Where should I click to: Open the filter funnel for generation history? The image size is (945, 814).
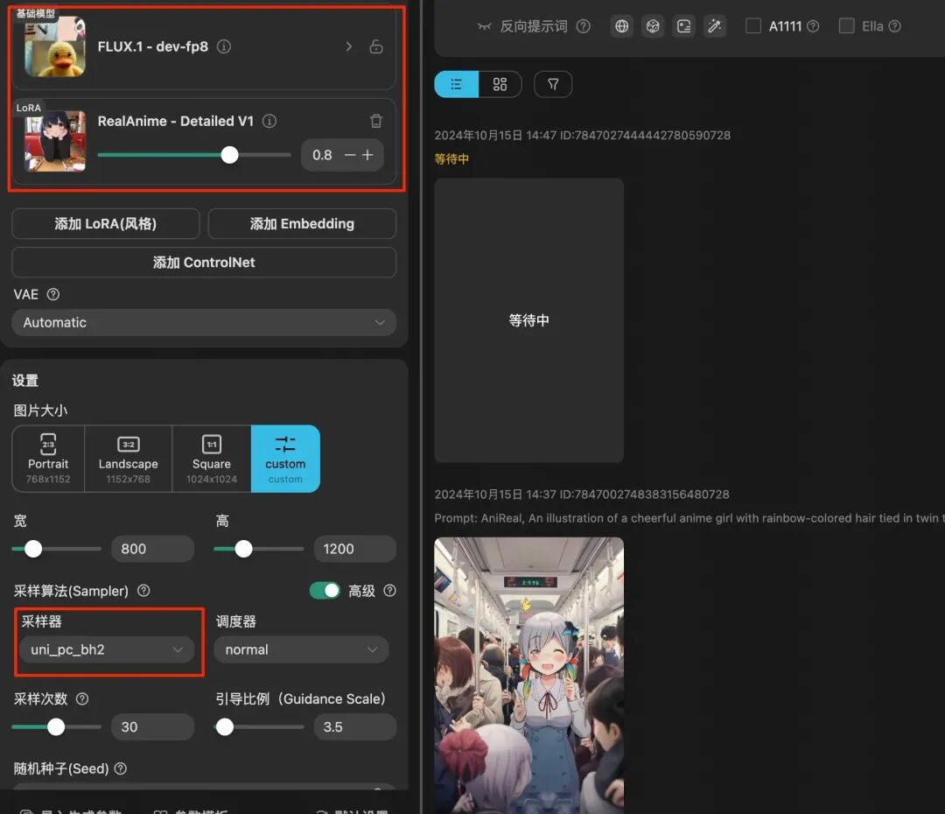553,84
